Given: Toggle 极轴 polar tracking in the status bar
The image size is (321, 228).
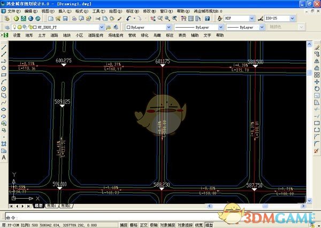Looking at the screenshot, I should (x=154, y=225).
